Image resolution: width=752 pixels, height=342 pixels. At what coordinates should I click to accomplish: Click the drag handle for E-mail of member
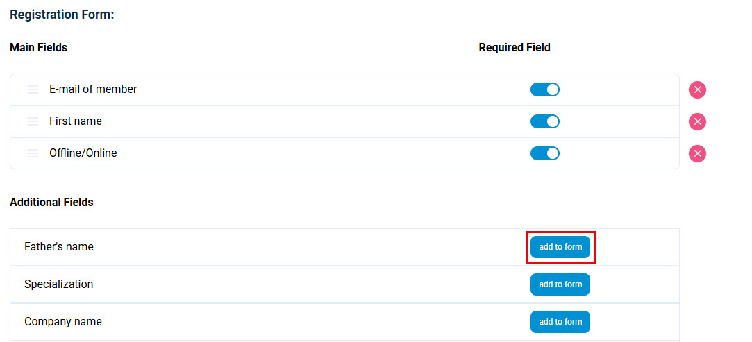point(33,89)
